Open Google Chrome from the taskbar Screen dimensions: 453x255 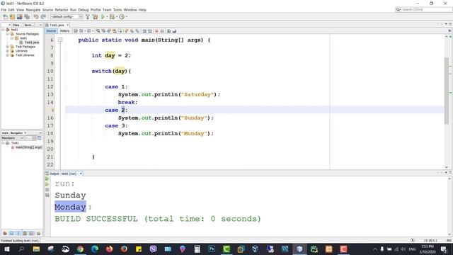tap(80, 249)
